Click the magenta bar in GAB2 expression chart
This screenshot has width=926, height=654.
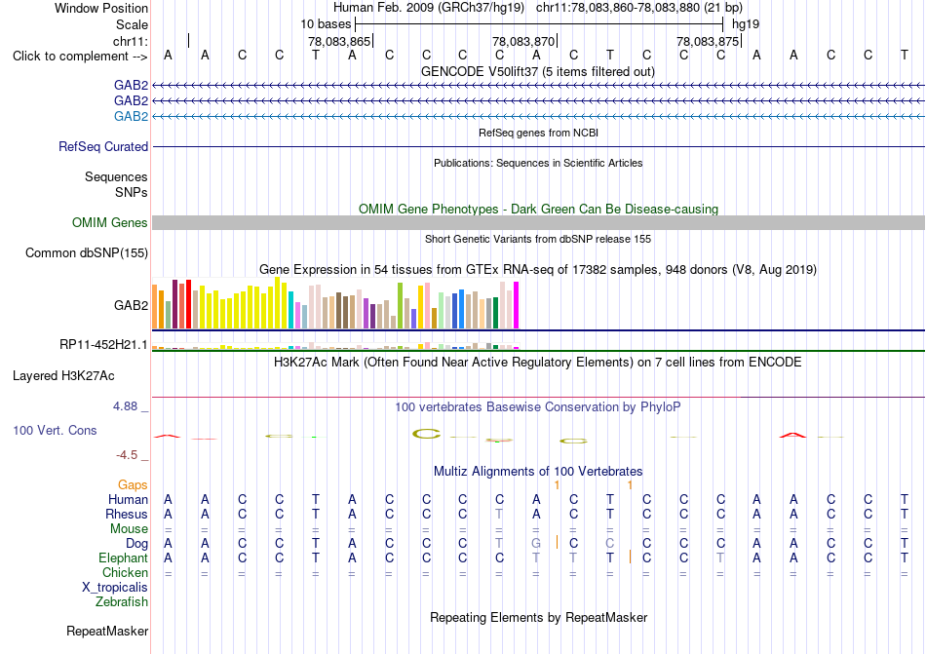coord(517,305)
